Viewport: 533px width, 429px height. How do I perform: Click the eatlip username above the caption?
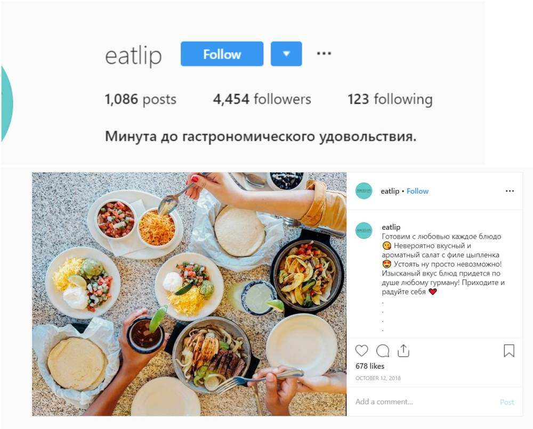click(391, 227)
